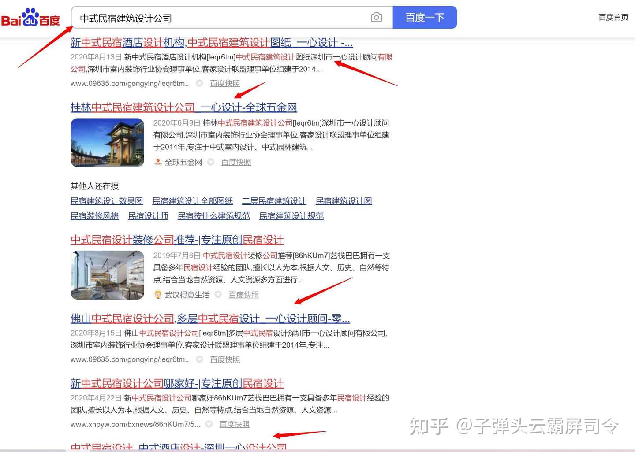Open 百度快照 for the xnpyw.com result

click(x=234, y=424)
